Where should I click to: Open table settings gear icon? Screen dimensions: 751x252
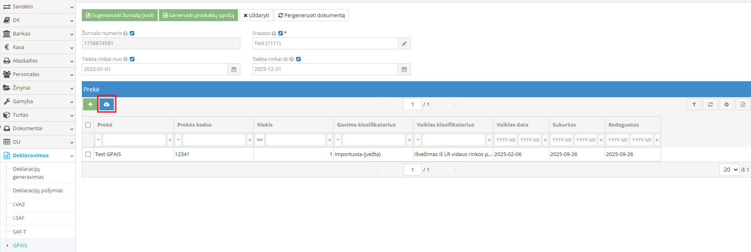pos(727,104)
